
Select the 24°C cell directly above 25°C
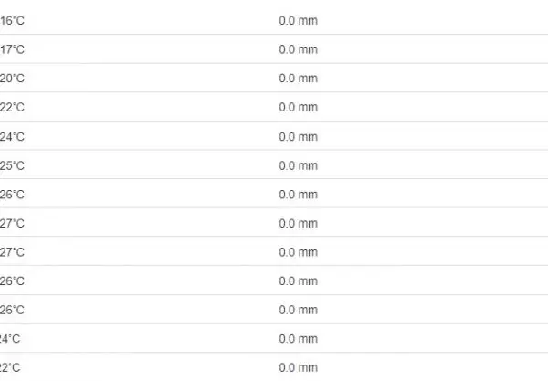point(12,136)
